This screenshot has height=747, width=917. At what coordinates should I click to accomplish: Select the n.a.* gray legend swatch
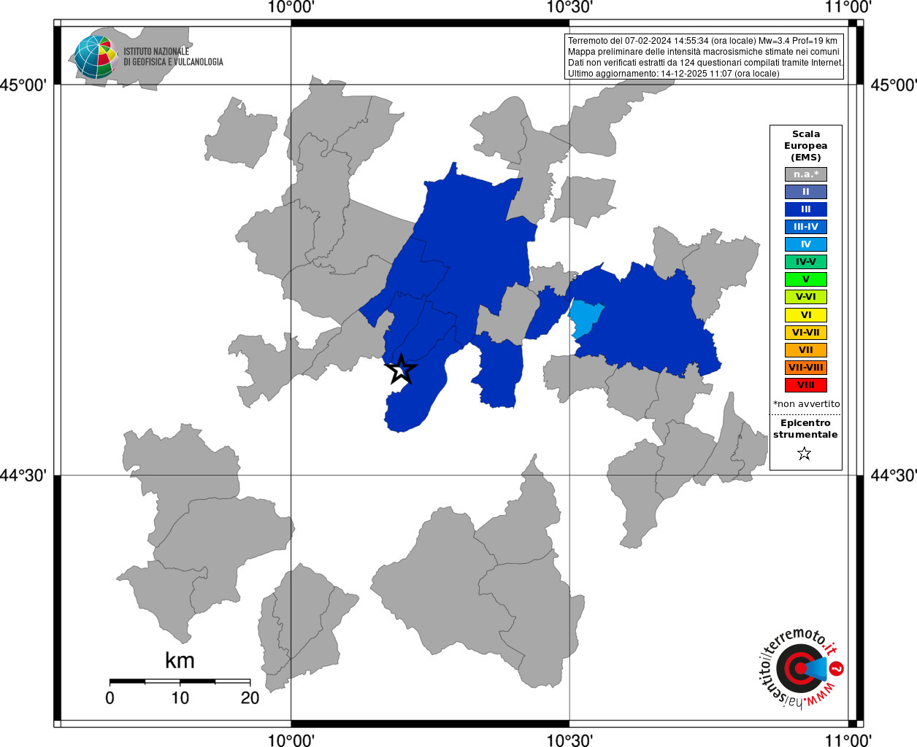click(806, 174)
